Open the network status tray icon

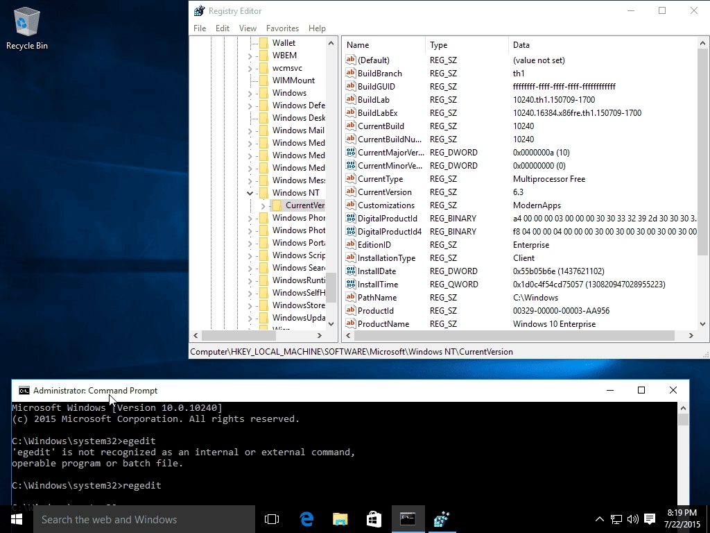616,519
